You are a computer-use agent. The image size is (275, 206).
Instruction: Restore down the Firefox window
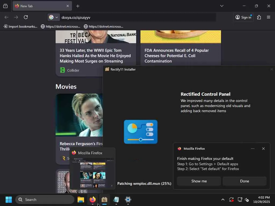tap(256, 6)
